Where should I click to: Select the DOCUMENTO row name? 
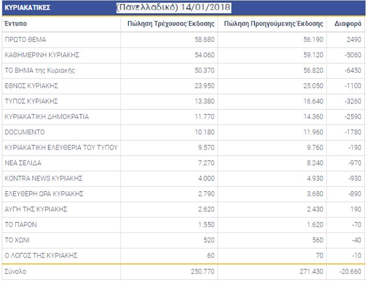[x=25, y=132]
